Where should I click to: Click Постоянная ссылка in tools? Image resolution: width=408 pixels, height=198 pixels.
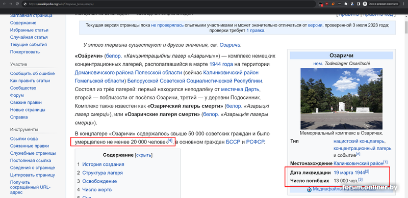pyautogui.click(x=31, y=160)
